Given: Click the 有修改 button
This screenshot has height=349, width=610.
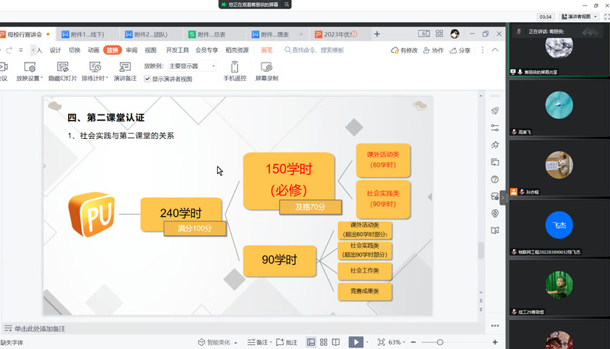Looking at the screenshot, I should tap(404, 50).
